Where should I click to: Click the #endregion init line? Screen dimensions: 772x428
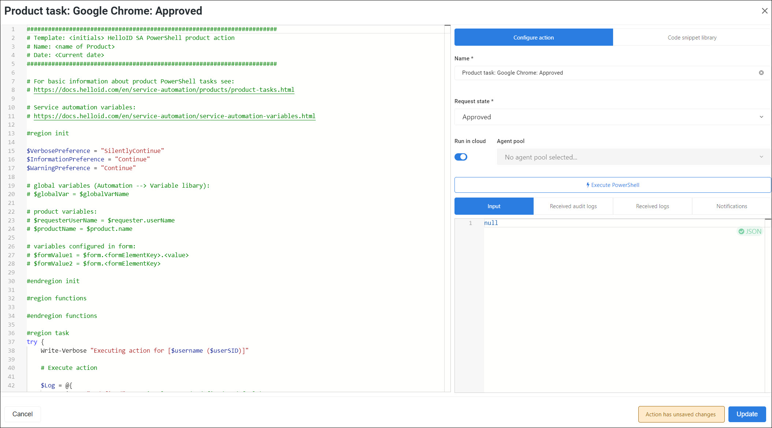point(53,281)
